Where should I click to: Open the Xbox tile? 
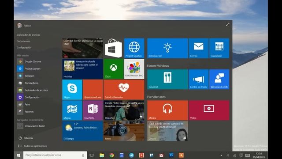(114, 69)
